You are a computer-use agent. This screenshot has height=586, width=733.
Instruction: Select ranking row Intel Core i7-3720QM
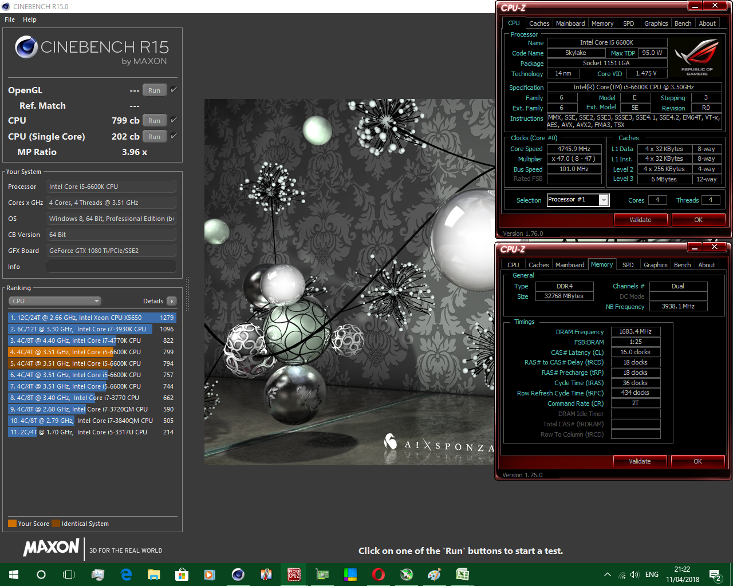(x=92, y=409)
